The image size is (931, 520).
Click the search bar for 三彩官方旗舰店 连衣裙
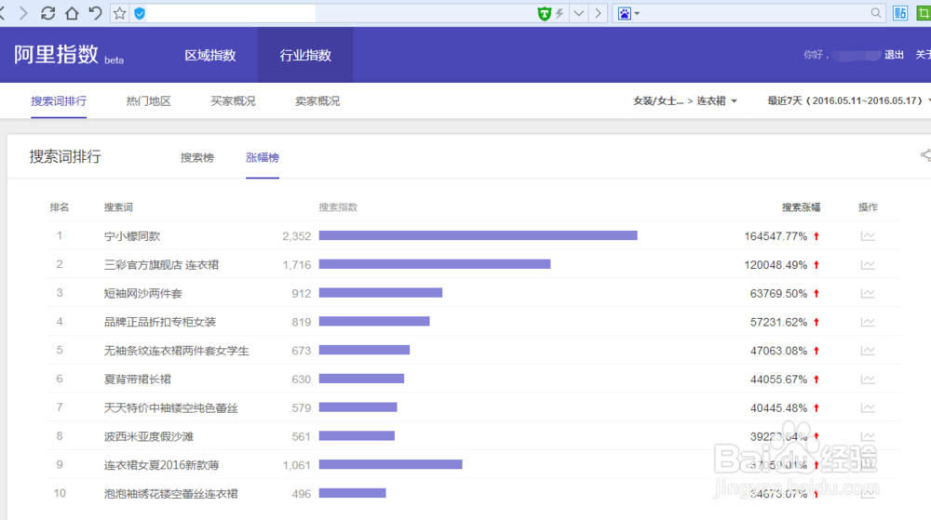[435, 265]
